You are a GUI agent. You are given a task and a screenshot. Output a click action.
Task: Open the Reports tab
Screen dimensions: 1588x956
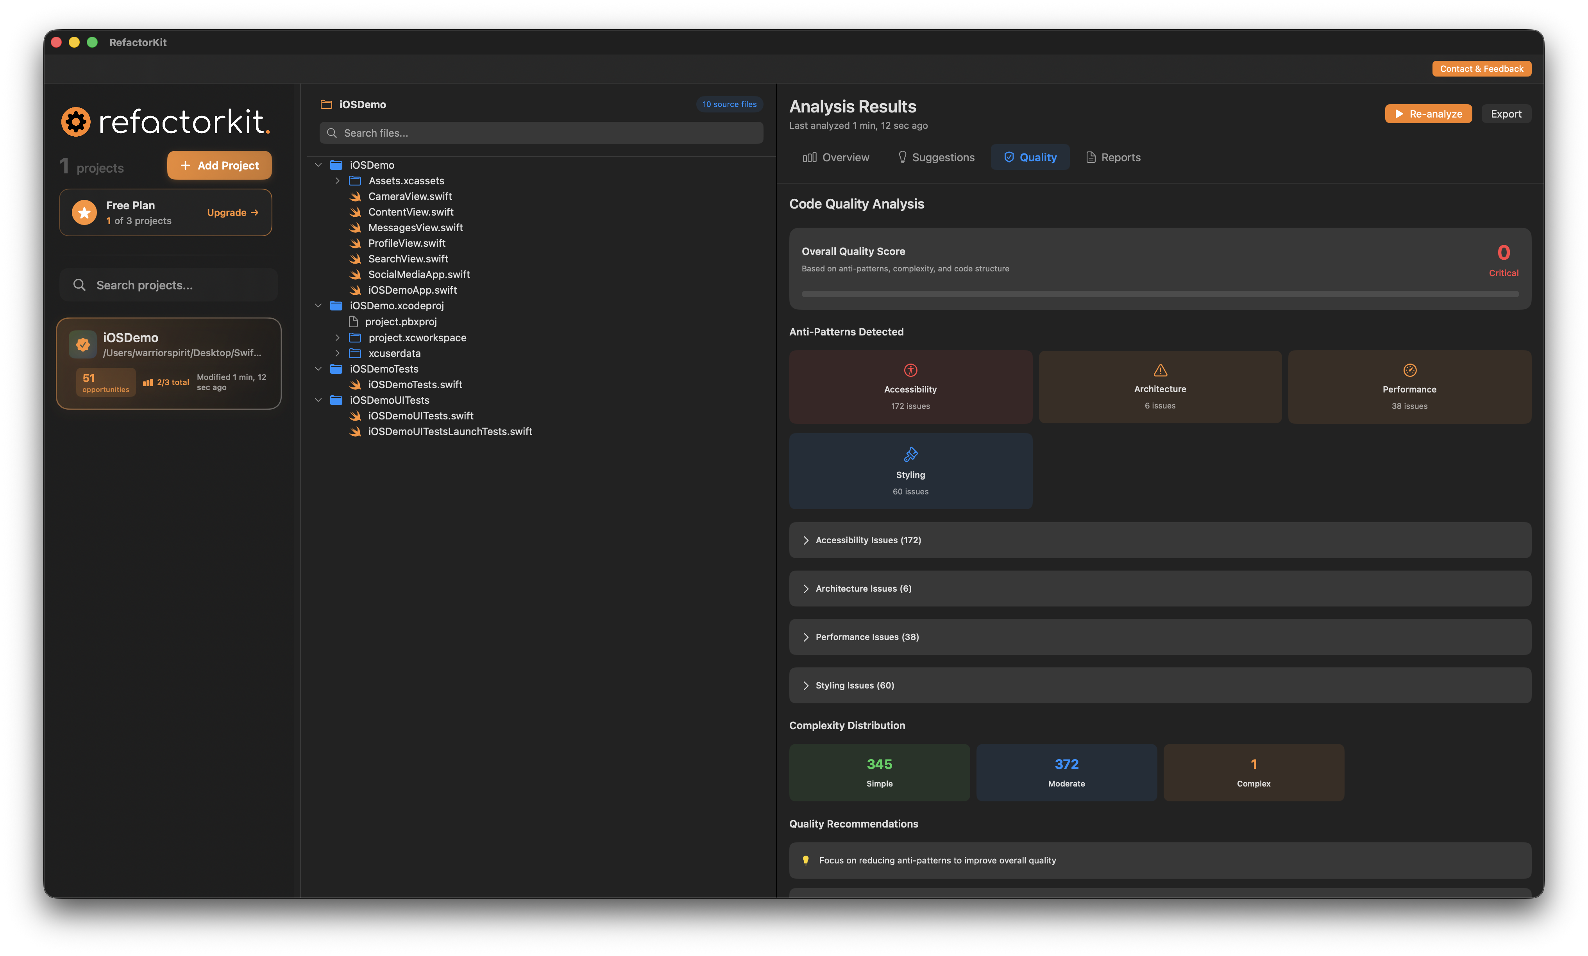[x=1113, y=157]
